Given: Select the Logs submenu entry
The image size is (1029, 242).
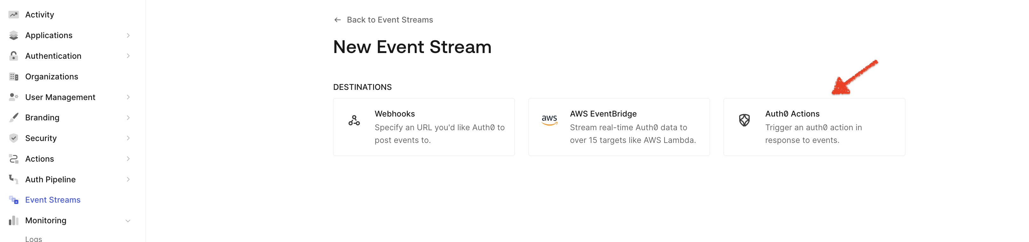Looking at the screenshot, I should pos(34,239).
